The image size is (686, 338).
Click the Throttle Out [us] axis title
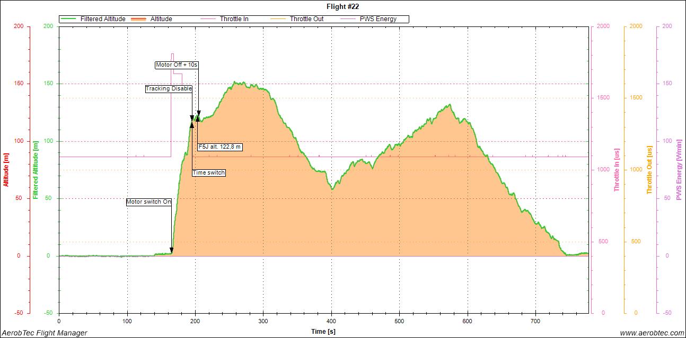[649, 169]
